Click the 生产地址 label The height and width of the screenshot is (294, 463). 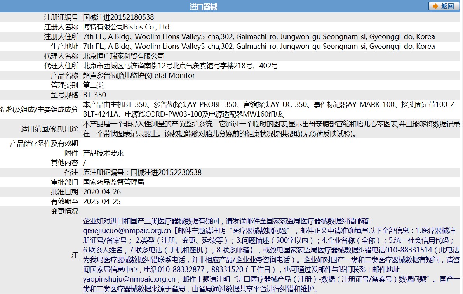point(64,47)
